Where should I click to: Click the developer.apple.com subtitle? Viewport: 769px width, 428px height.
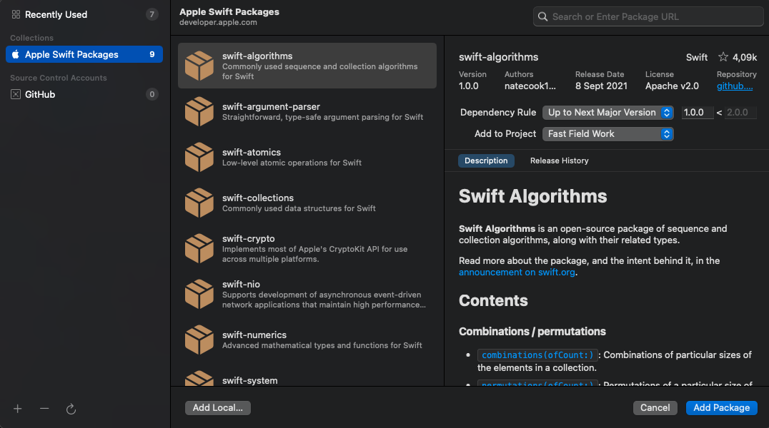(218, 23)
